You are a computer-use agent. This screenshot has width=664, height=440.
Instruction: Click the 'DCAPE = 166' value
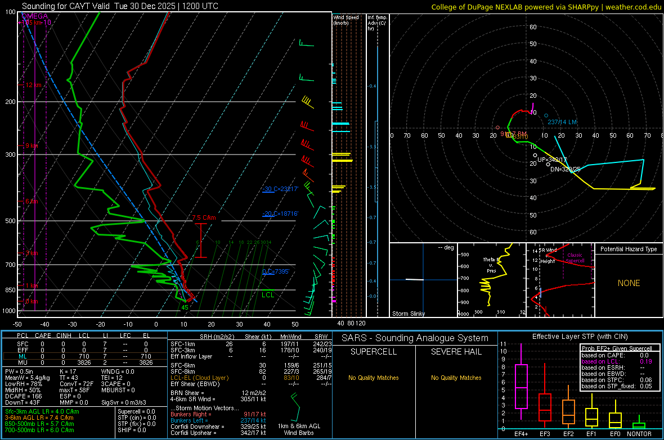coord(23,396)
